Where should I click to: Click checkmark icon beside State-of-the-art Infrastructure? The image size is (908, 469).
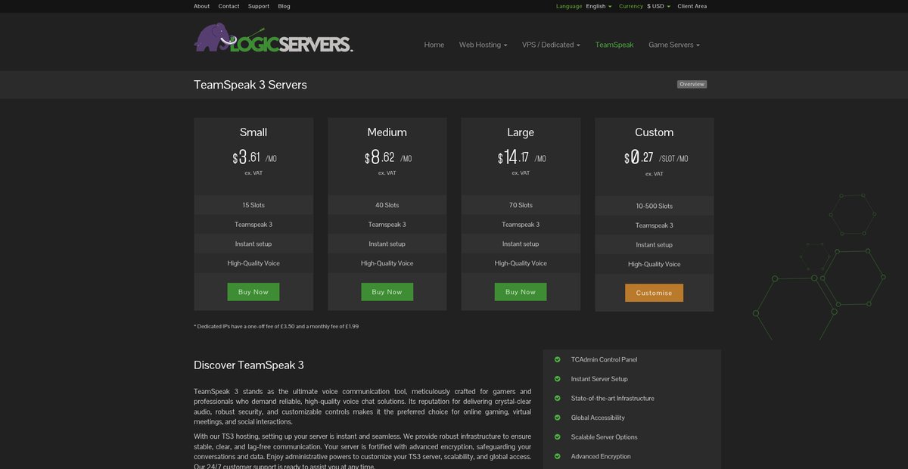pyautogui.click(x=558, y=398)
